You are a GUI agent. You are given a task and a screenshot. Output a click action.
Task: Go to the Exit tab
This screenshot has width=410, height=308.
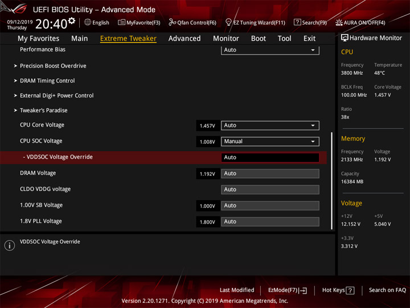[309, 39]
